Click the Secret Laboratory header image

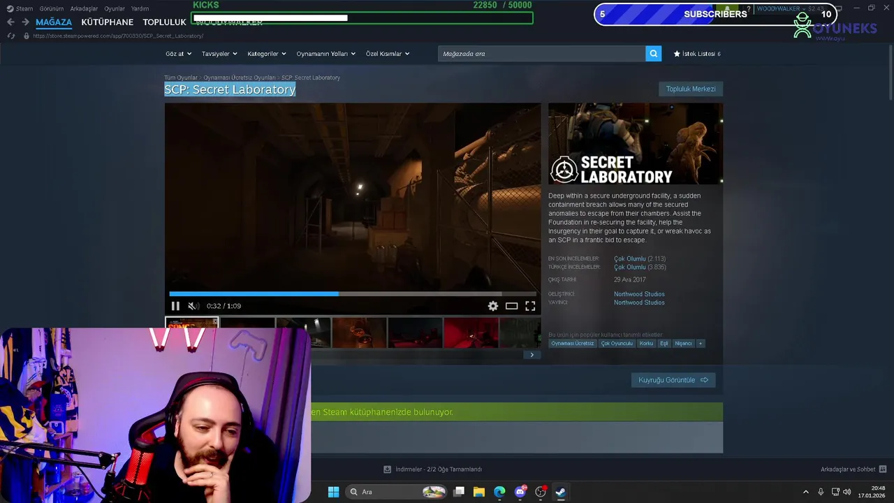point(636,144)
